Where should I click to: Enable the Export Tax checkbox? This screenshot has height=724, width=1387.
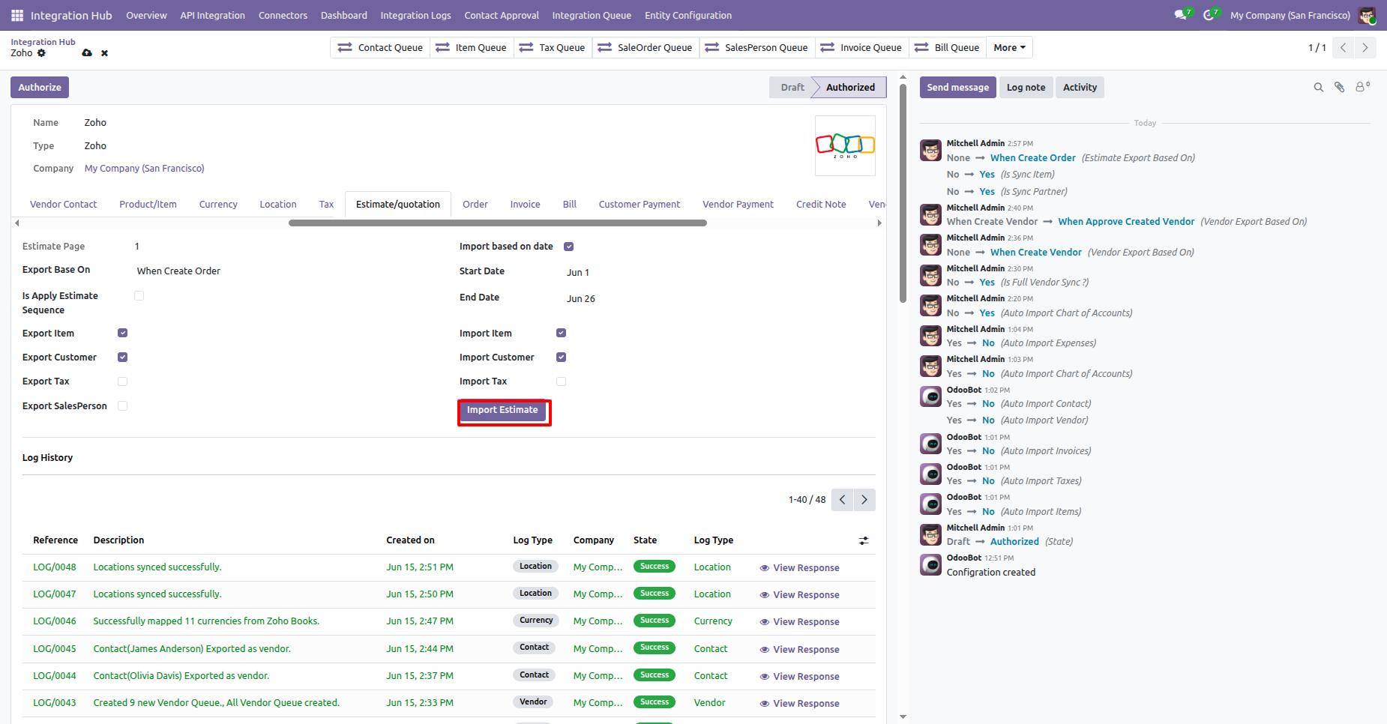click(x=122, y=381)
